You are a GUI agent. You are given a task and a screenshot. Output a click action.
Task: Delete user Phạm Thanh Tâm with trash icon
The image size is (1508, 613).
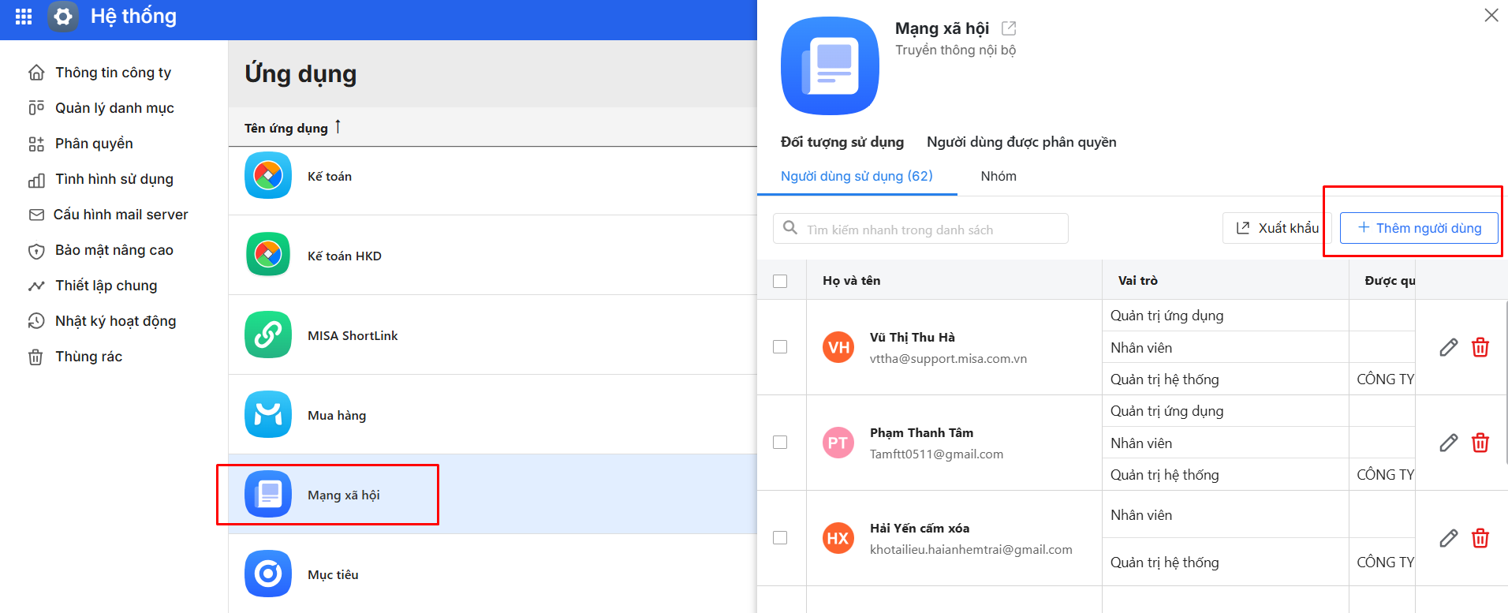coord(1480,443)
